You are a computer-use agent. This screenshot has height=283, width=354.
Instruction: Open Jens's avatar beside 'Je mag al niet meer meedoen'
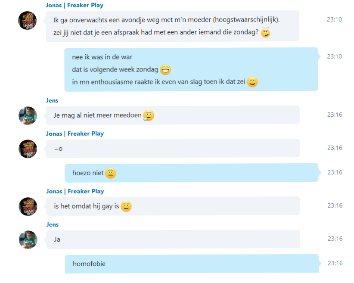[x=28, y=115]
